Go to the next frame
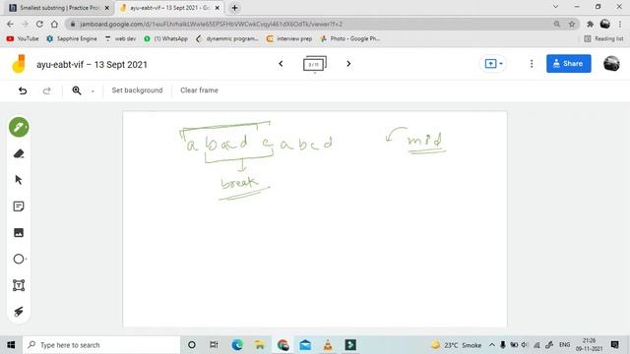The height and width of the screenshot is (354, 630). coord(348,63)
